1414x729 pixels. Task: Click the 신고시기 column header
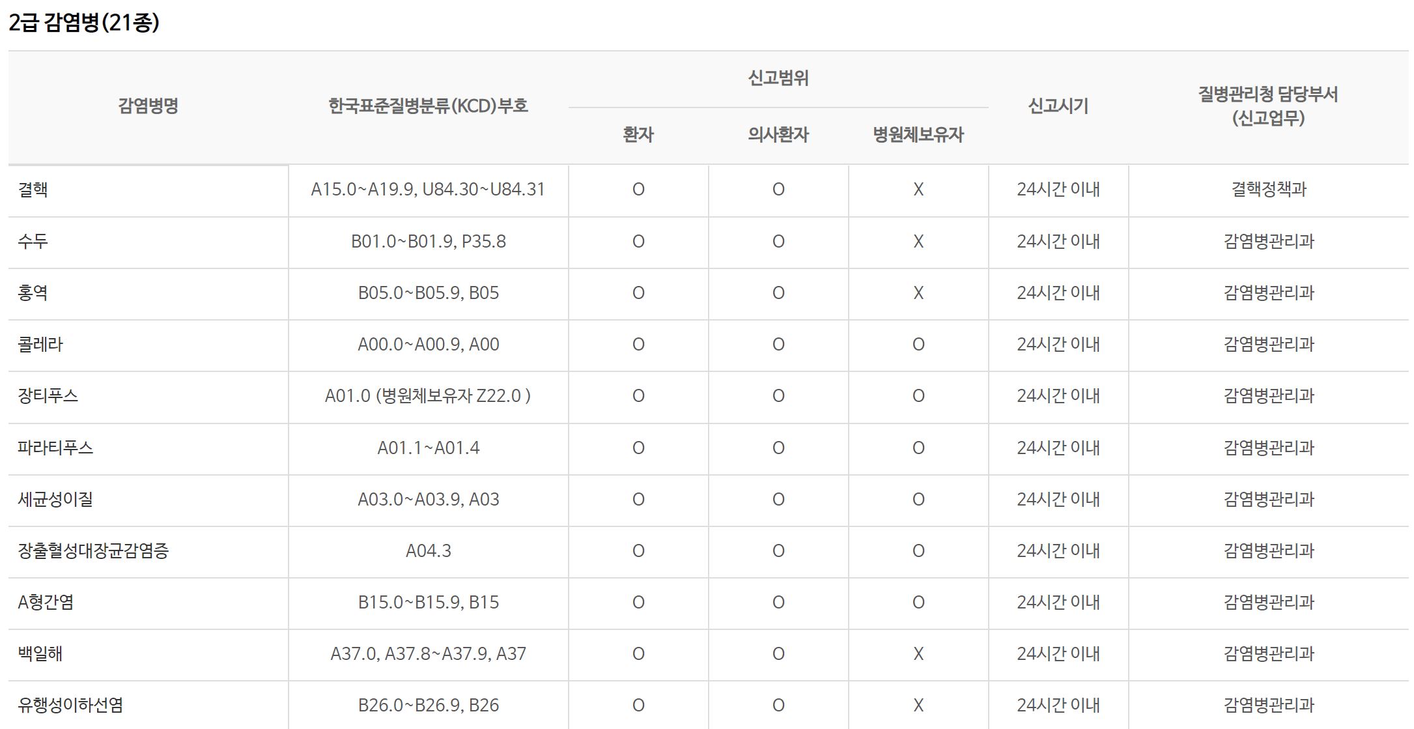[1058, 106]
